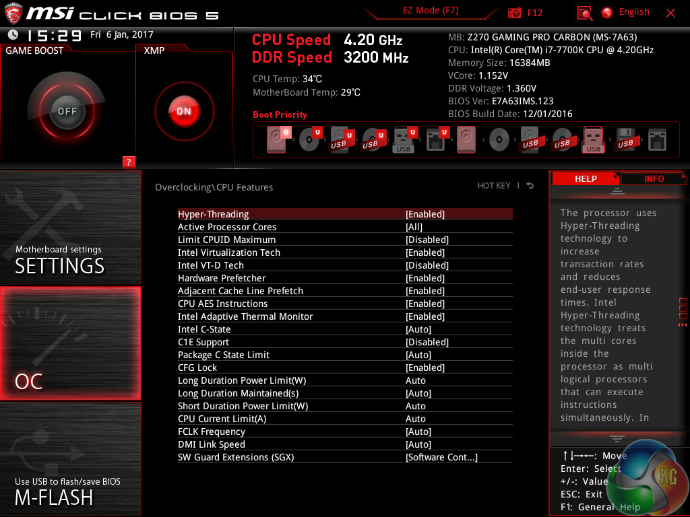The width and height of the screenshot is (690, 517).
Task: Select legacy USB floppy boot device icon
Action: (625, 139)
